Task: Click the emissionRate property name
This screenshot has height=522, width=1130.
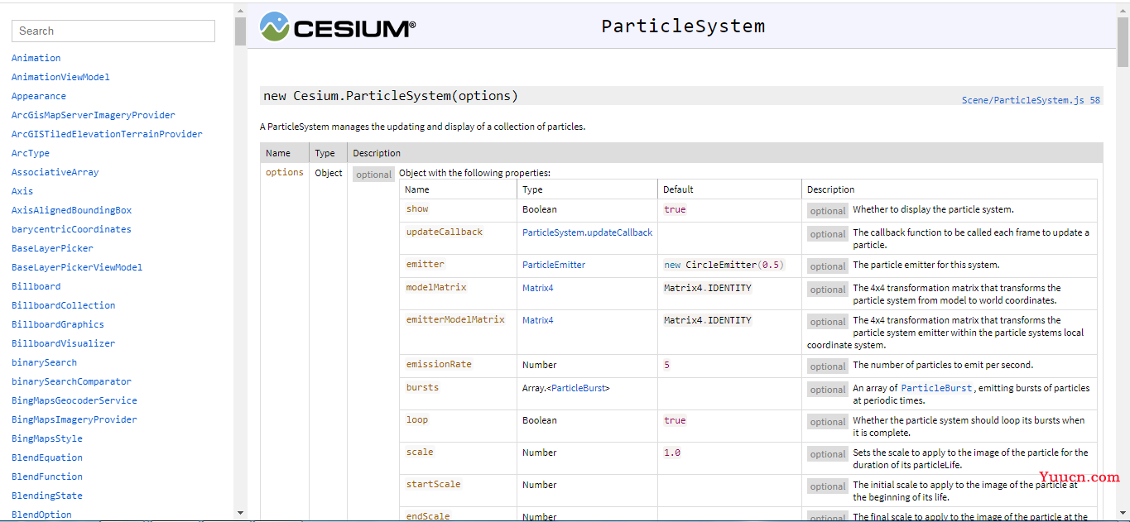Action: (439, 364)
